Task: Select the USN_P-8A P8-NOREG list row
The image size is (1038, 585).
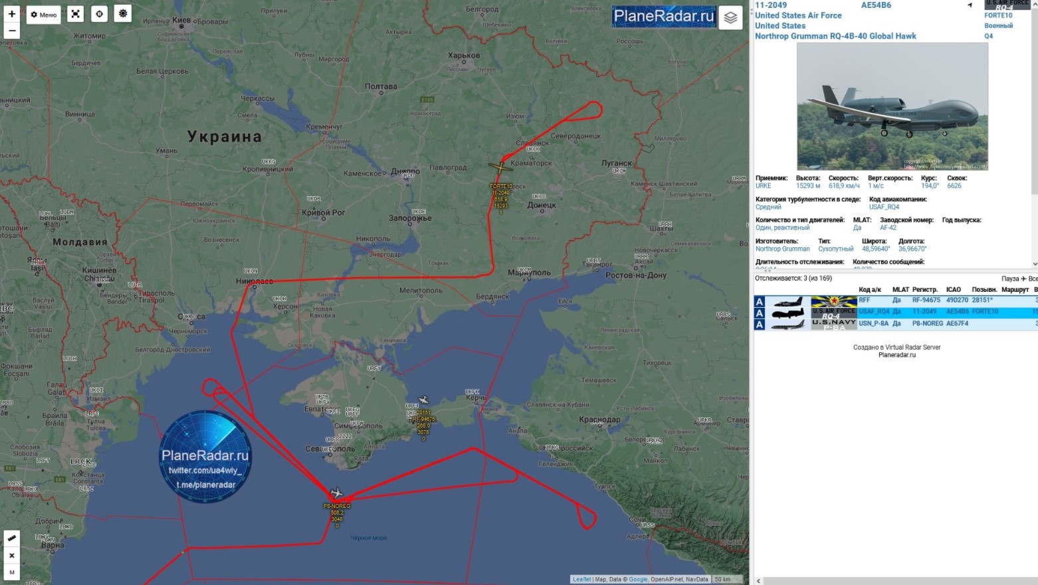Action: [x=895, y=324]
